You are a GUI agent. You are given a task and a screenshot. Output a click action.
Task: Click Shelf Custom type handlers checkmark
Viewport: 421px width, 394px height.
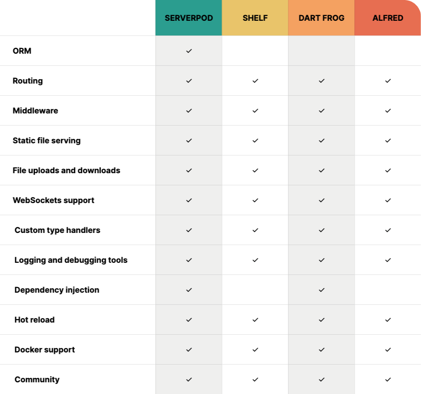click(x=255, y=230)
